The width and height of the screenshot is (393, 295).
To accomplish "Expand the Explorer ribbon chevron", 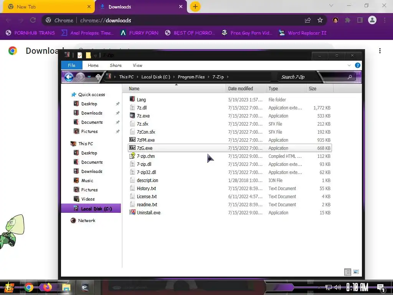I will tap(349, 65).
